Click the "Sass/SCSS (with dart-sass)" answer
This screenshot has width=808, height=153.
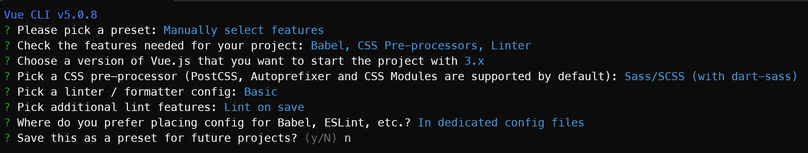(x=711, y=76)
